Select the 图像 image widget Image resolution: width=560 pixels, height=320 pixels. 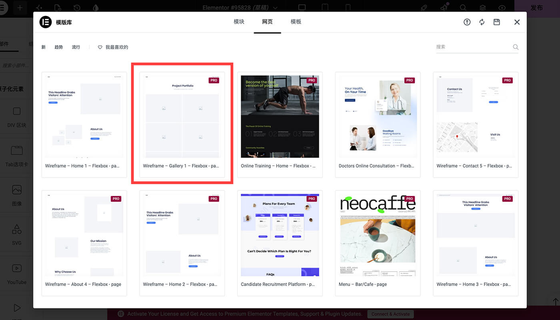[17, 195]
